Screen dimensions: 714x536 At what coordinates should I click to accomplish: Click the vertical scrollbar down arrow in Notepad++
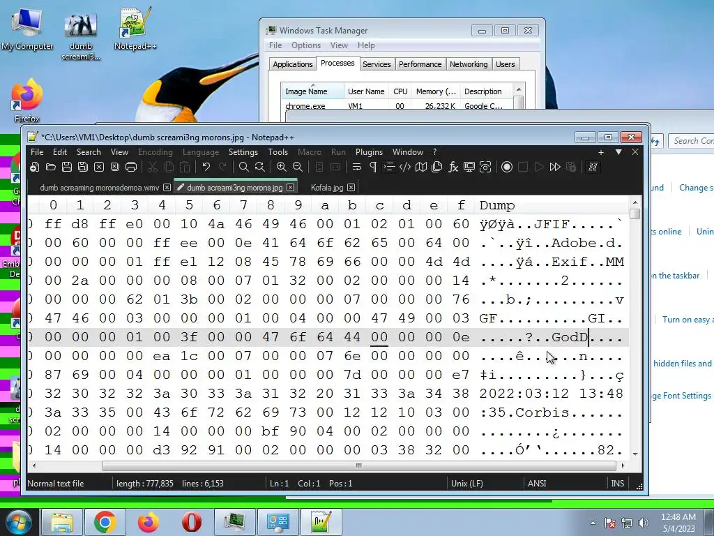[x=635, y=454]
